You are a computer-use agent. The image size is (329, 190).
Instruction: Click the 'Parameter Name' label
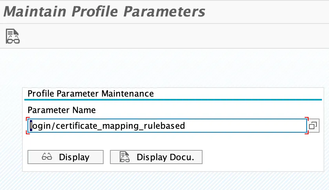point(62,110)
